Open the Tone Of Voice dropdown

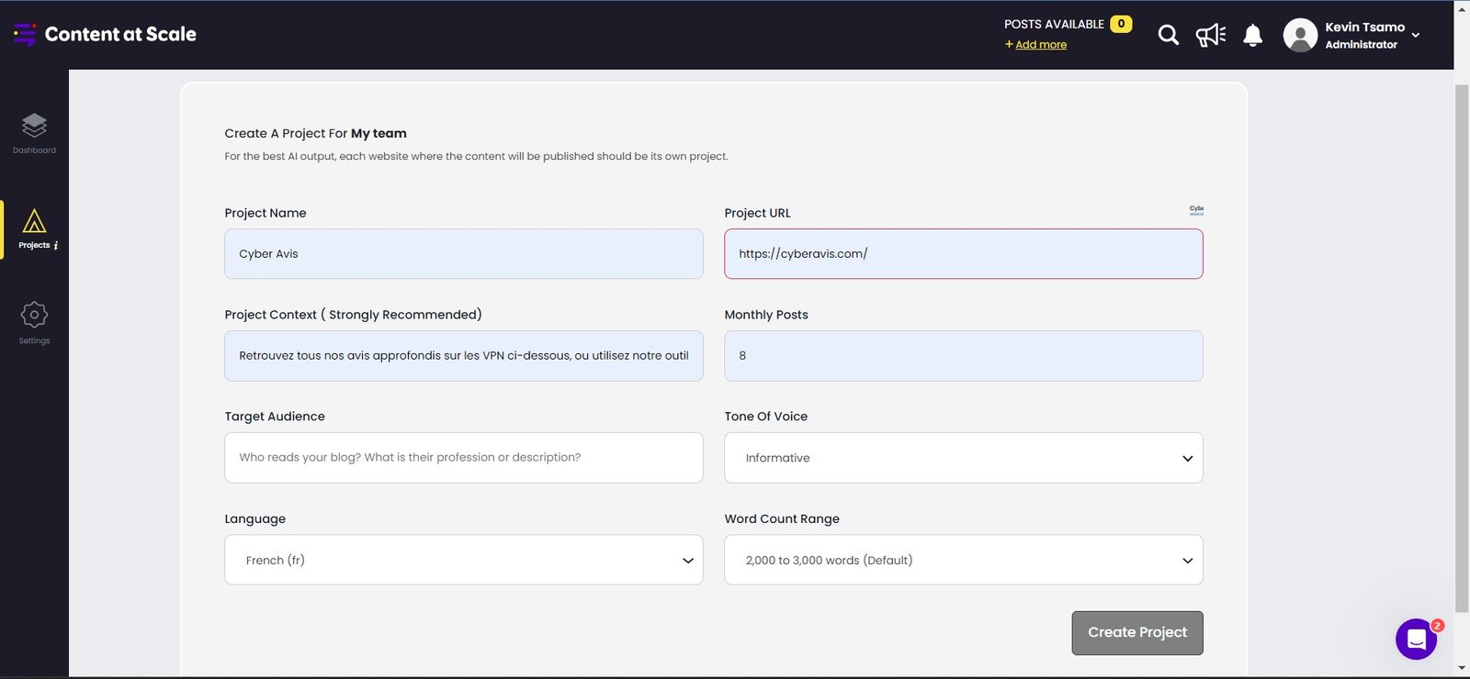tap(964, 458)
